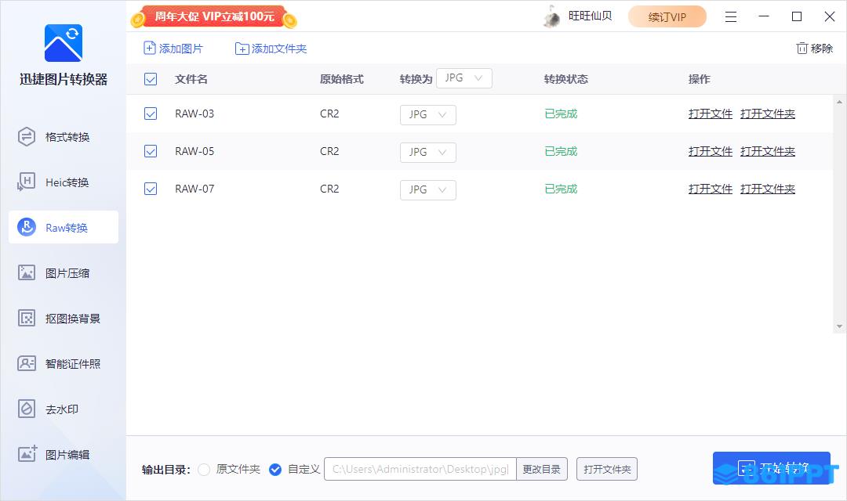Select the 原文件夹 output radio button
The height and width of the screenshot is (501, 847).
pos(204,470)
